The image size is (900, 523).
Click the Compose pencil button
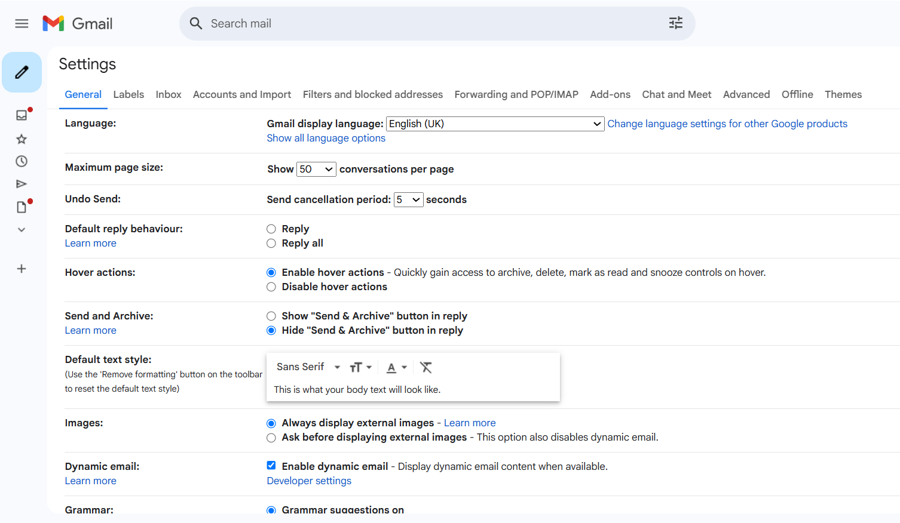tap(22, 72)
